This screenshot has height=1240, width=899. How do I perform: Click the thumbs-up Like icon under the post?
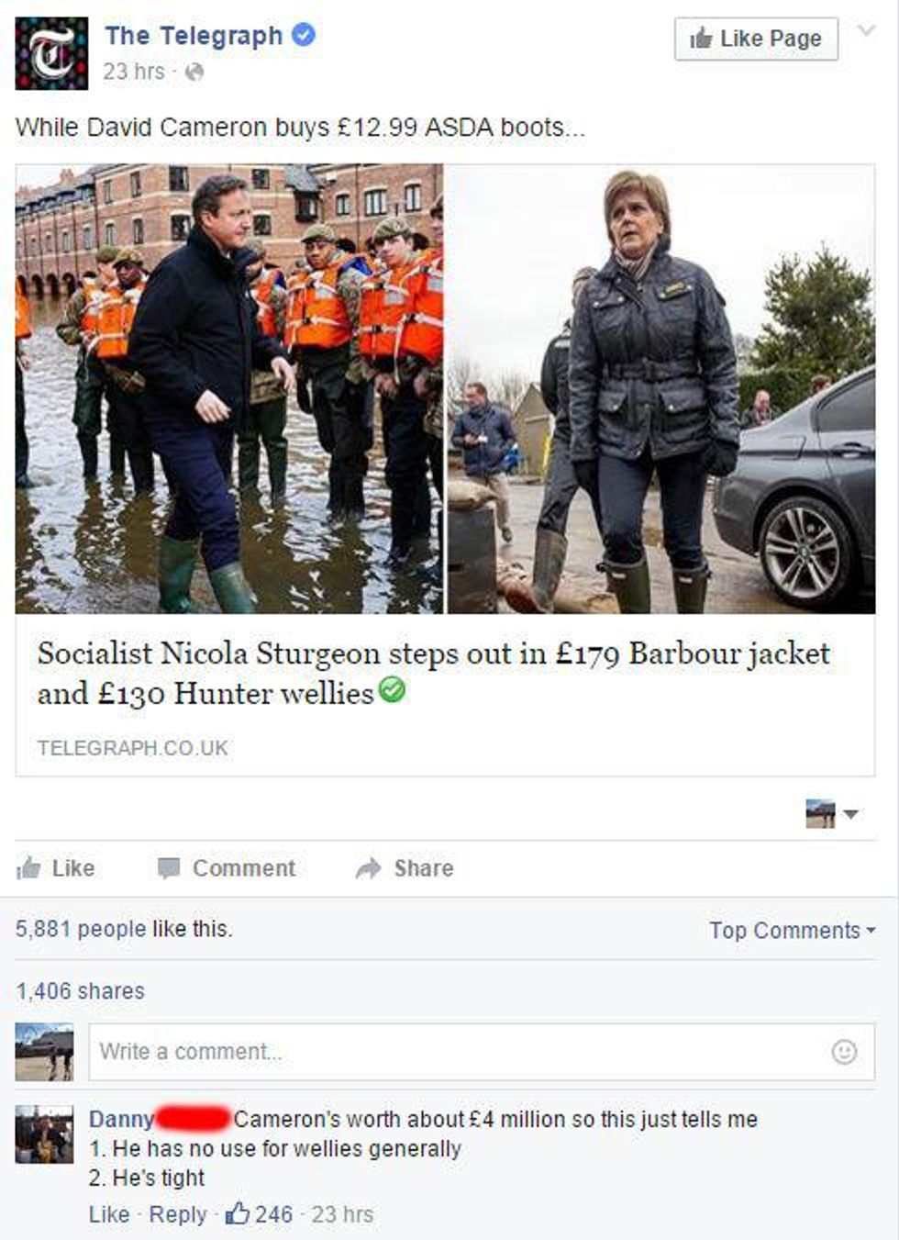(29, 867)
